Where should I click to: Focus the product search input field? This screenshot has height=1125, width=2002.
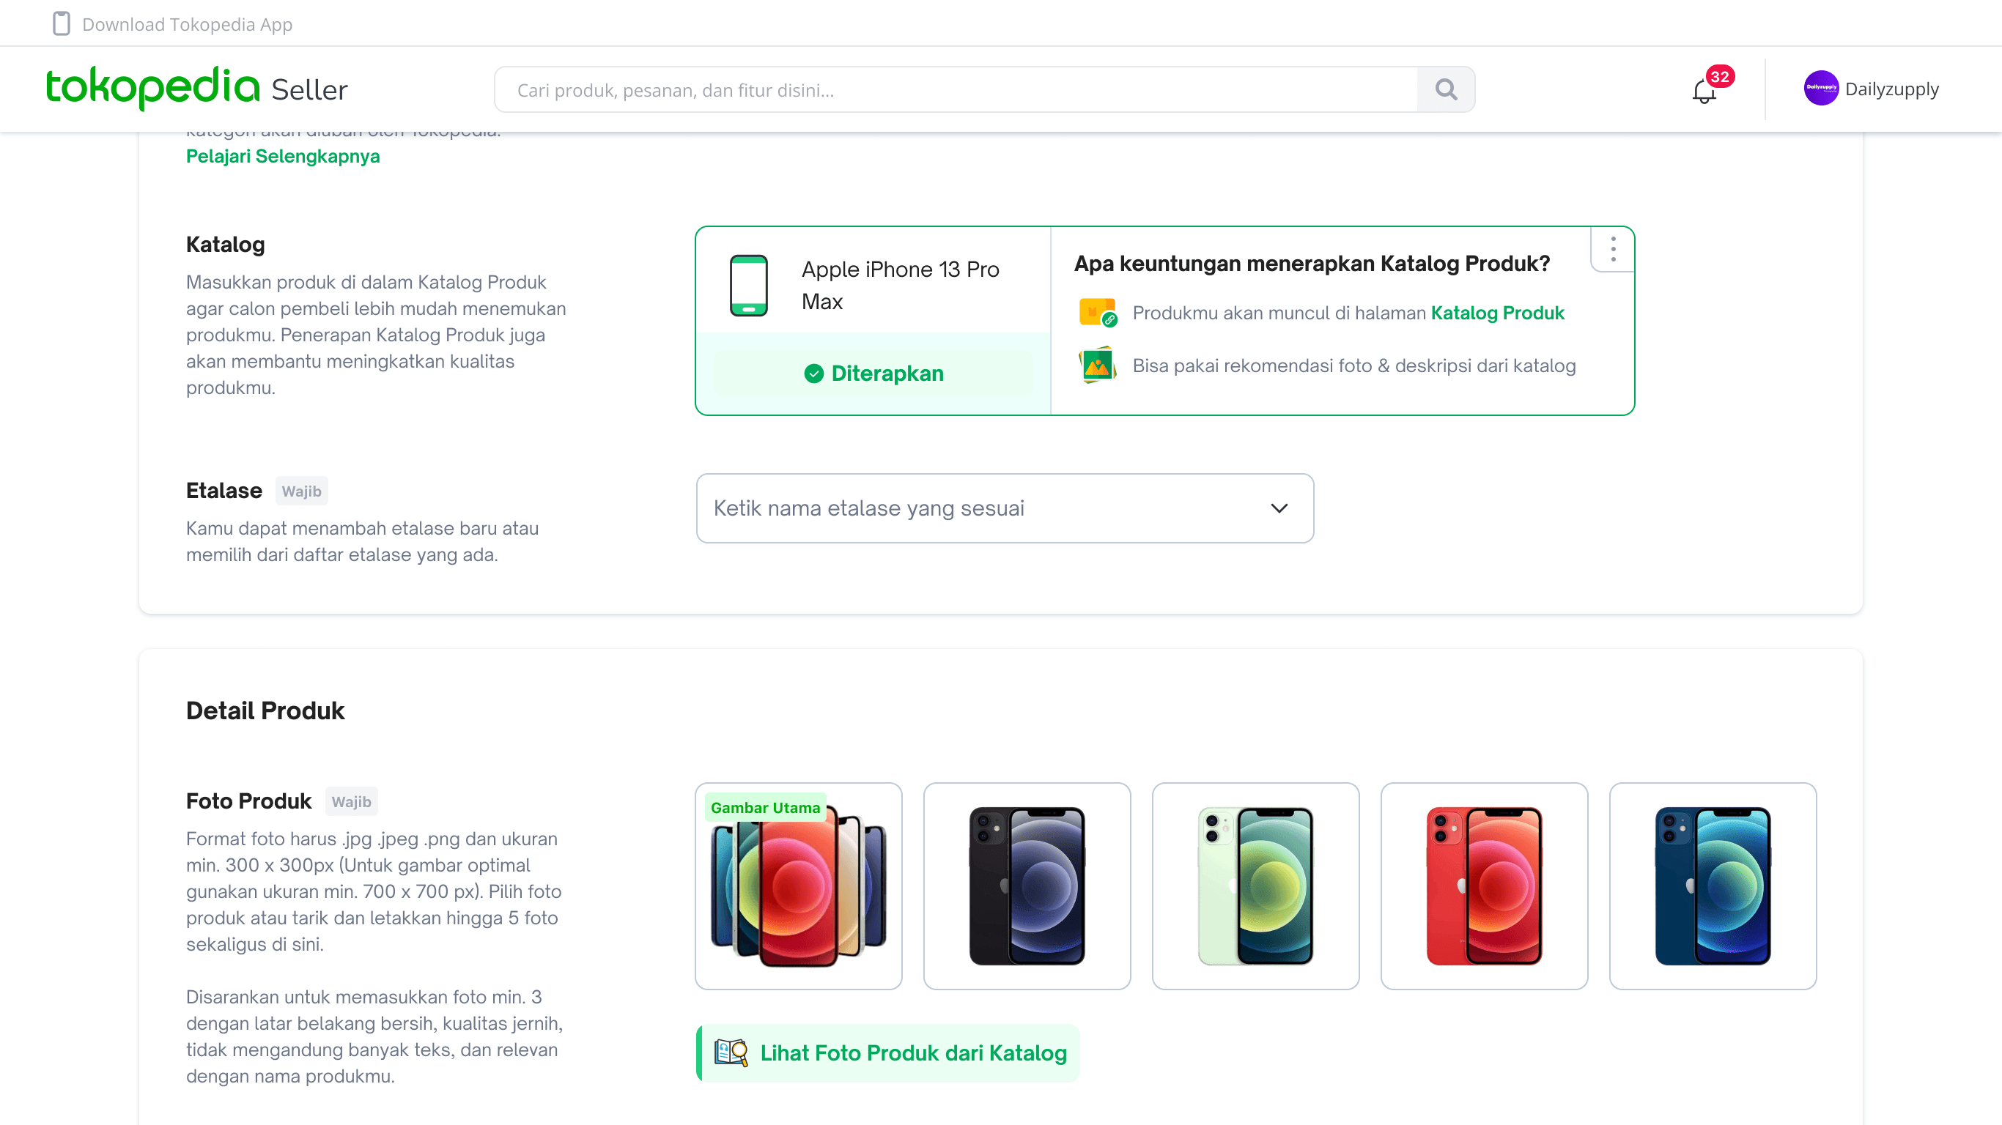pos(956,89)
